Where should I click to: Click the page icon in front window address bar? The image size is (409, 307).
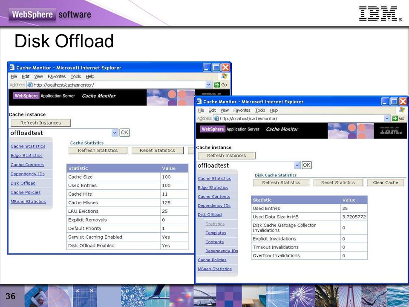pyautogui.click(x=216, y=119)
